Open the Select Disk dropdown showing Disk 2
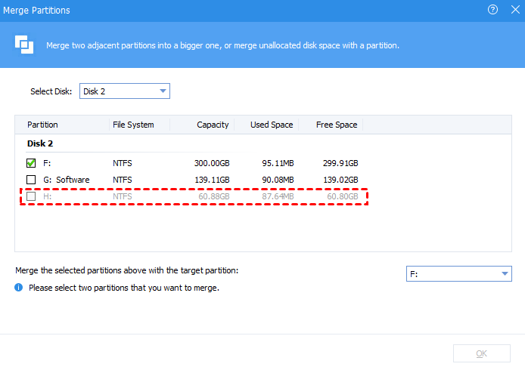Screen dimensions: 525x373 tap(125, 91)
